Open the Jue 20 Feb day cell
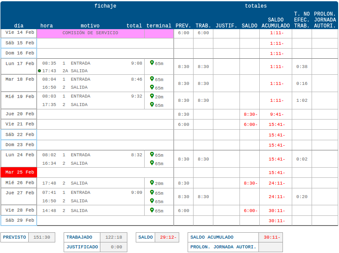The height and width of the screenshot is (253, 339). click(x=19, y=114)
